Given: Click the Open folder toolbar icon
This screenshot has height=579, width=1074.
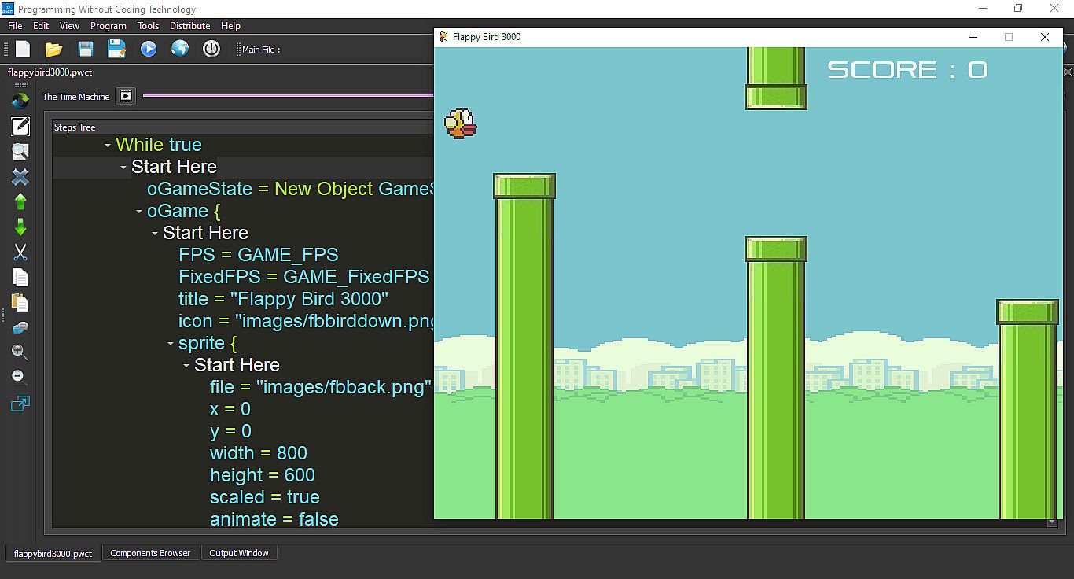Looking at the screenshot, I should [53, 49].
